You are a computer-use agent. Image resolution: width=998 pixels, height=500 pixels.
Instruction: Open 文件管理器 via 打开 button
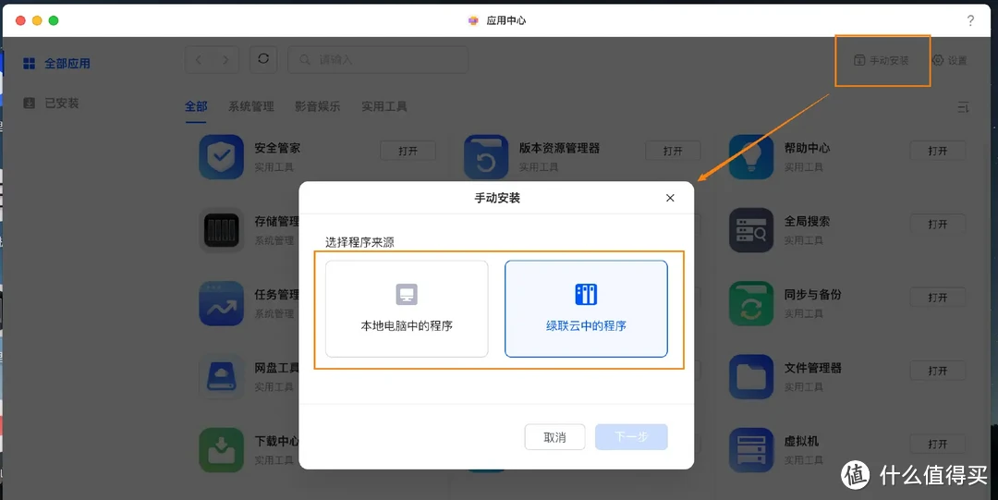point(938,371)
